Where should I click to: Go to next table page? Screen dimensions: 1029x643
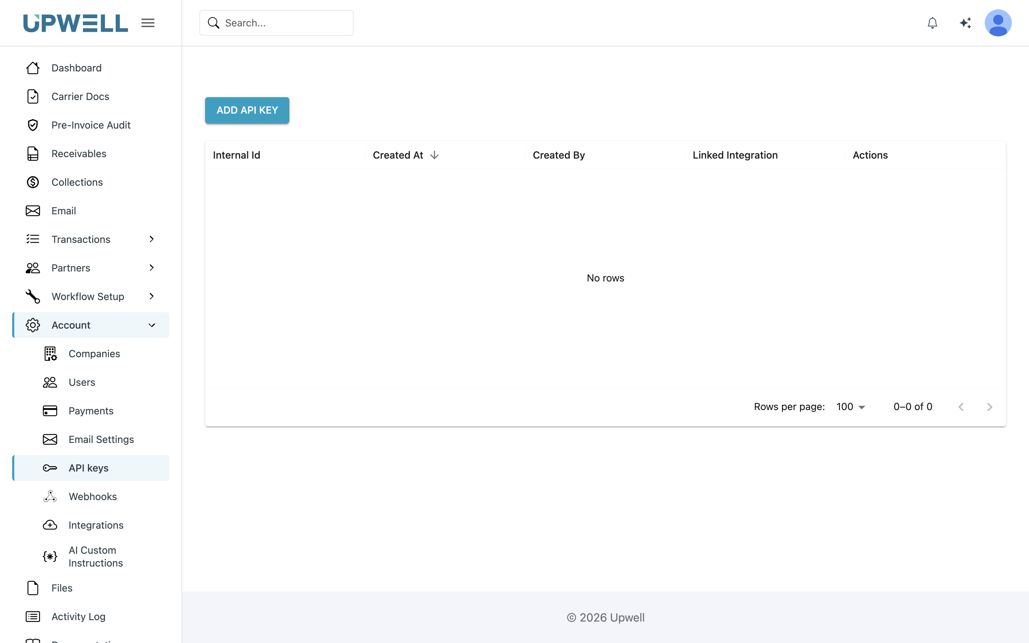989,407
